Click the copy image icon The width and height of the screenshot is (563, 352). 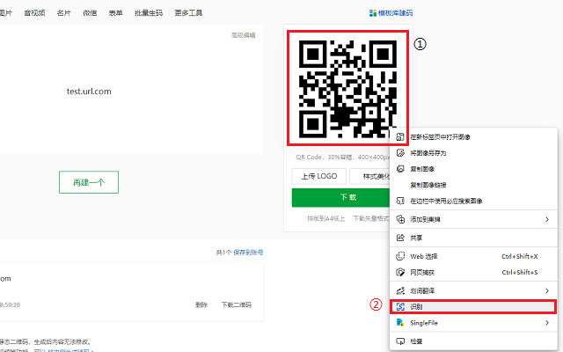(400, 169)
